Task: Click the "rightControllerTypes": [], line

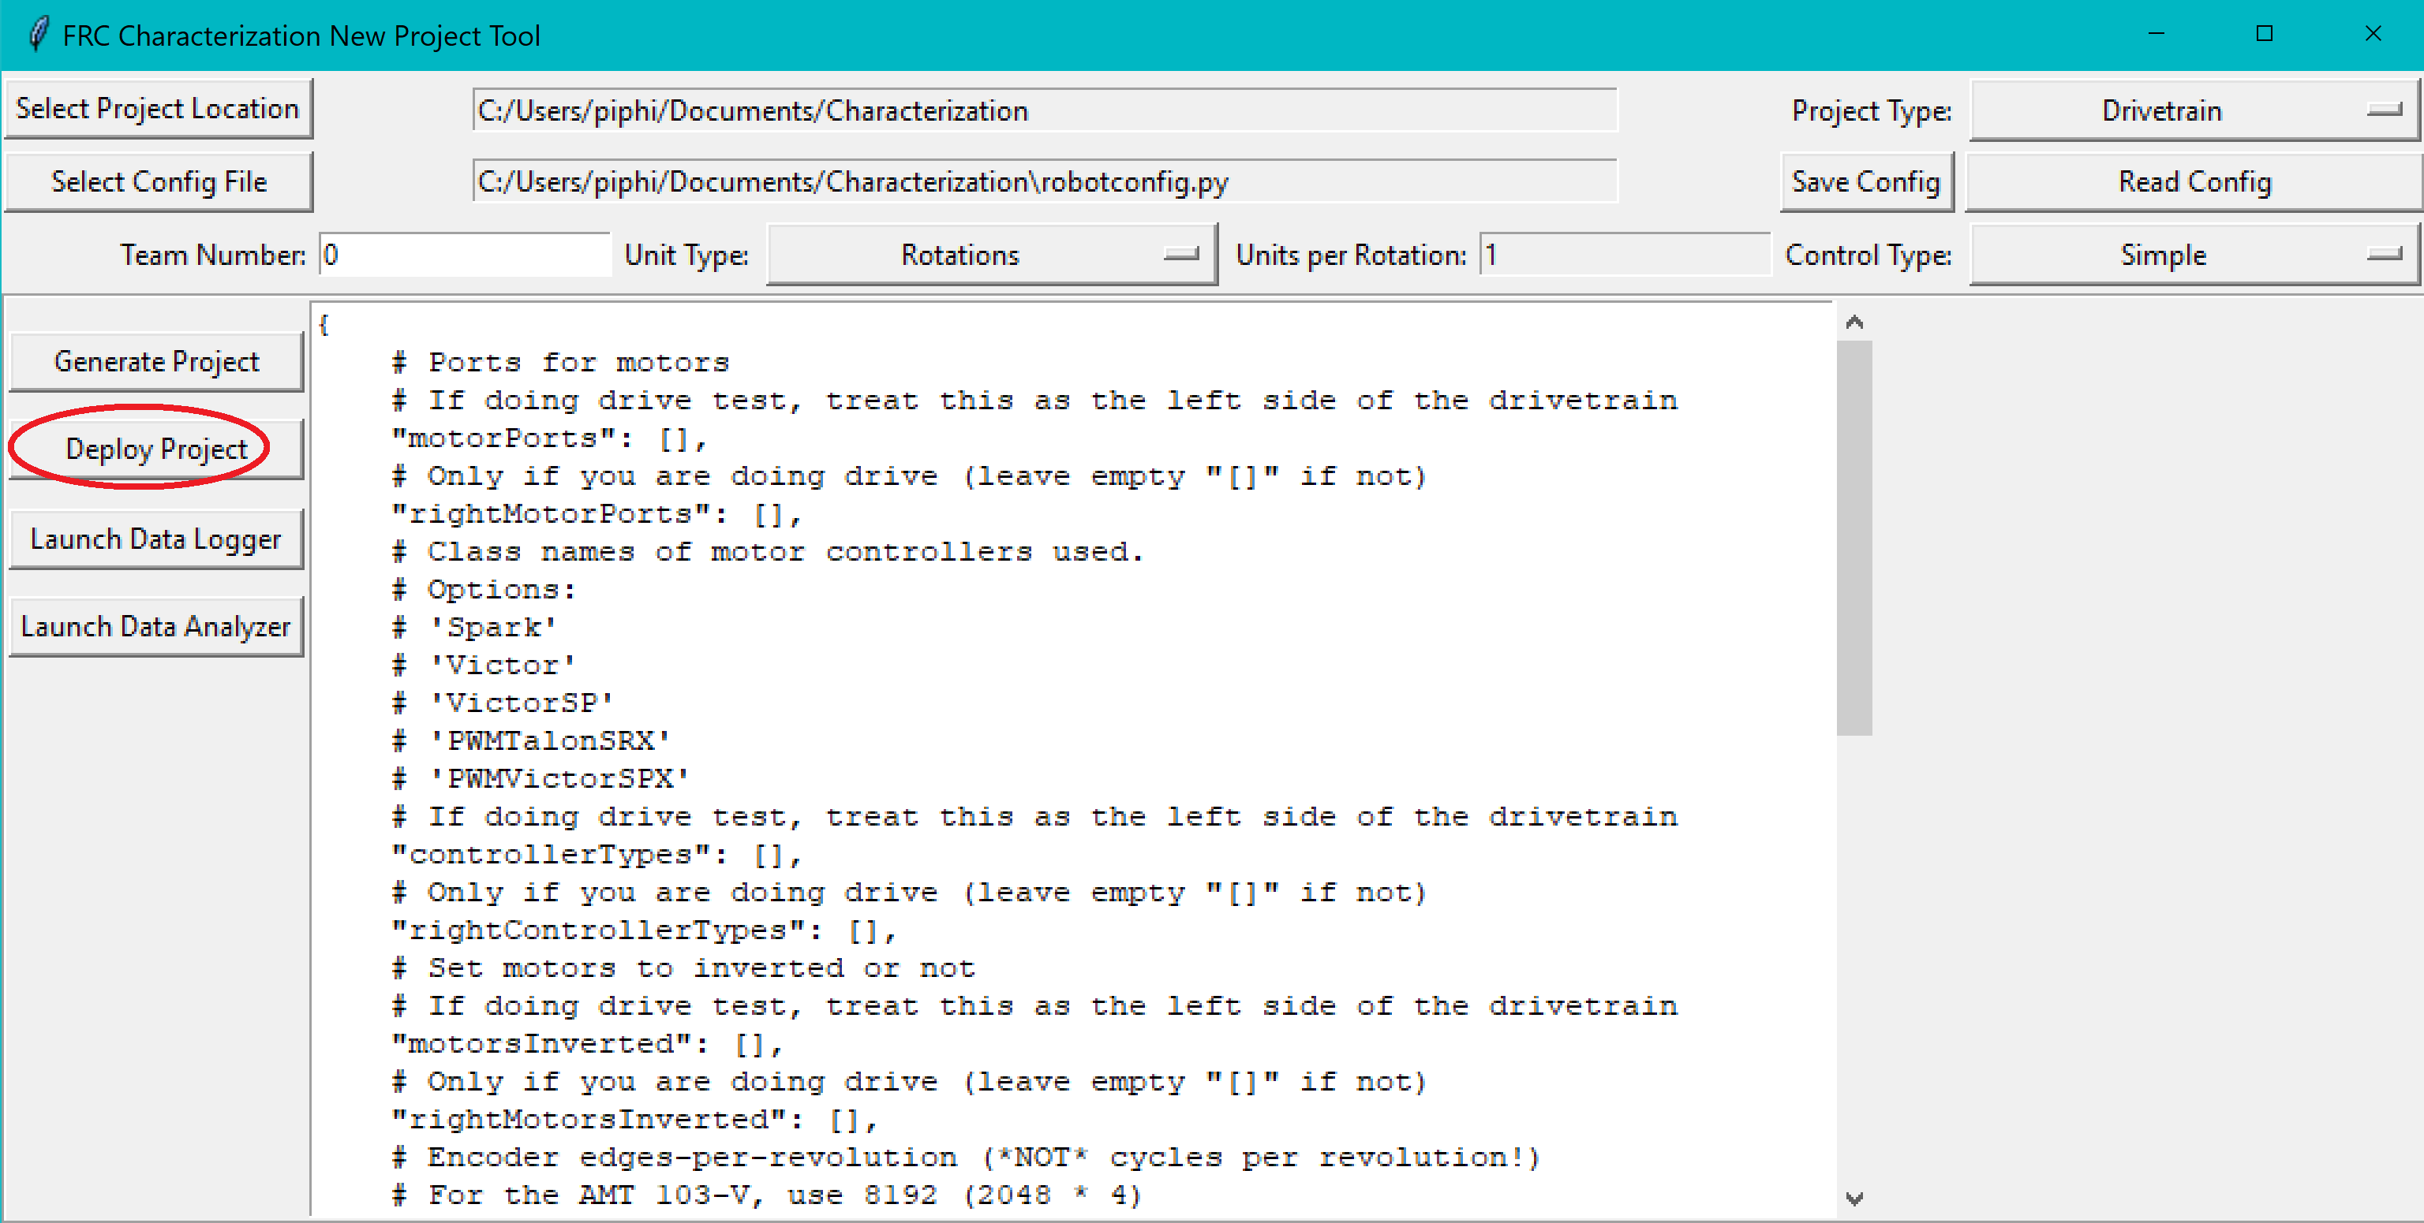Action: pyautogui.click(x=644, y=931)
